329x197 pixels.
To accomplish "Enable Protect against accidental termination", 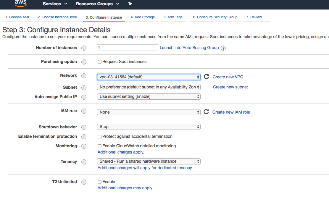I will coord(100,137).
